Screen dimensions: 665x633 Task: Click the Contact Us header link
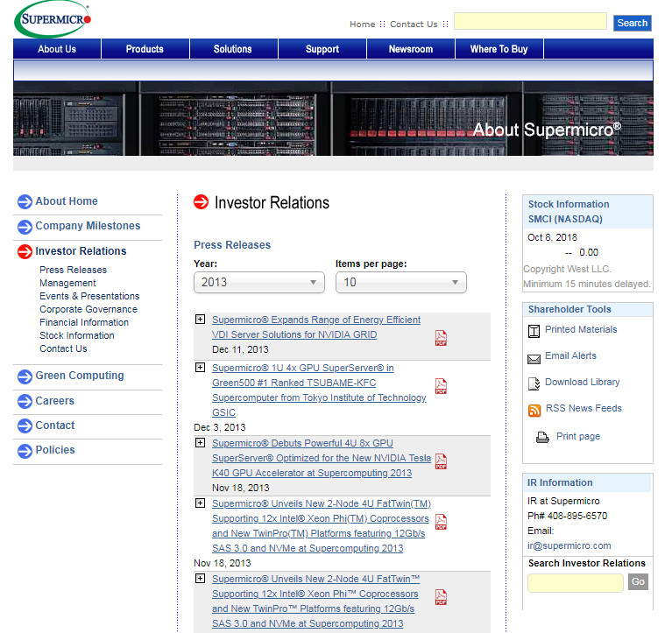click(414, 25)
